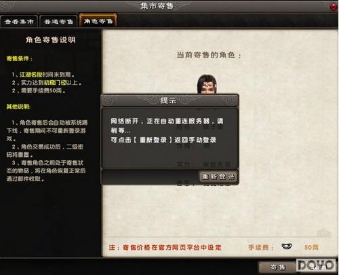This screenshot has height=275, width=339.
Task: Click the 提示 dialog title bar
Action: [x=169, y=100]
